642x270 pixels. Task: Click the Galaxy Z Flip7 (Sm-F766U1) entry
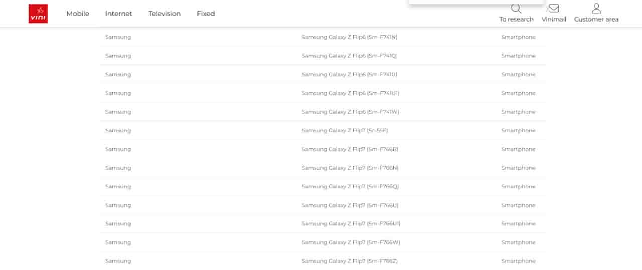point(351,223)
